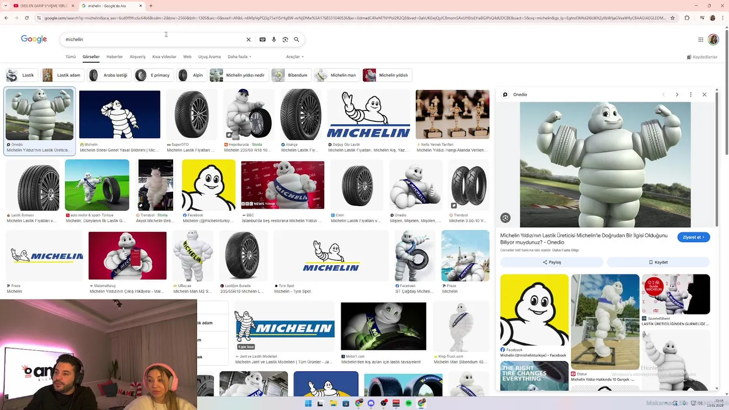The height and width of the screenshot is (410, 729).
Task: Filter by the E primacy chip
Action: 154,75
